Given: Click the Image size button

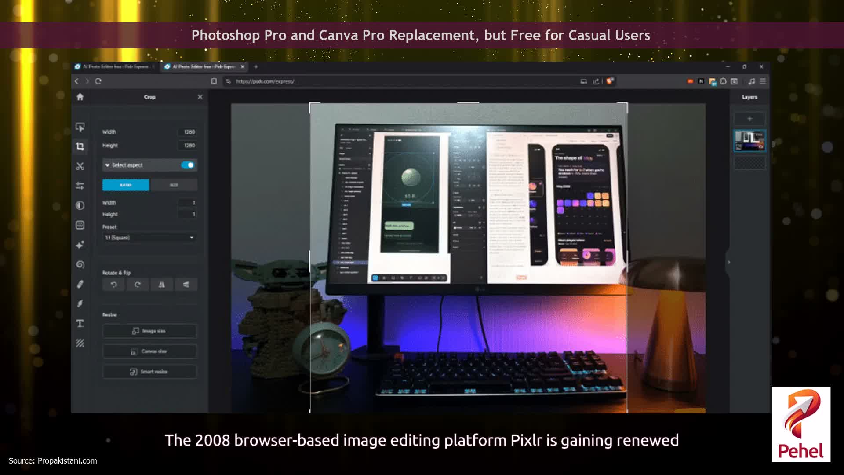Looking at the screenshot, I should click(149, 331).
